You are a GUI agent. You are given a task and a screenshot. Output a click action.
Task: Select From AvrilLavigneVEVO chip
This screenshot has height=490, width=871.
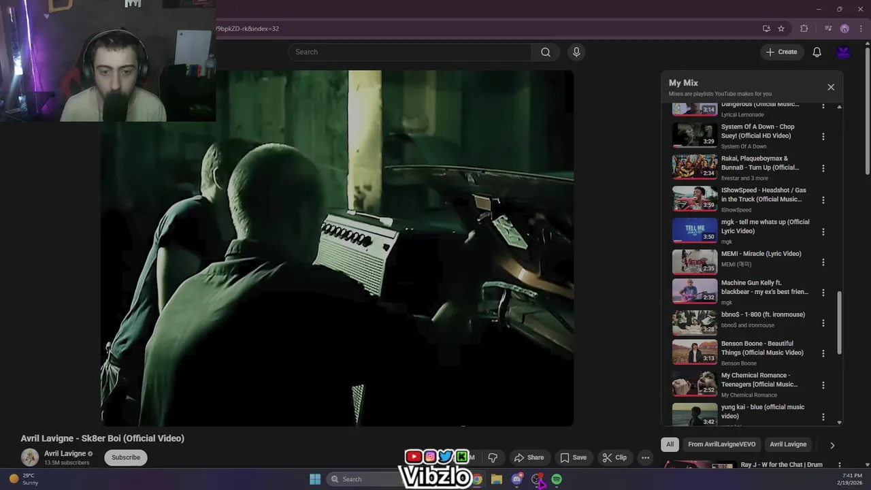[721, 444]
